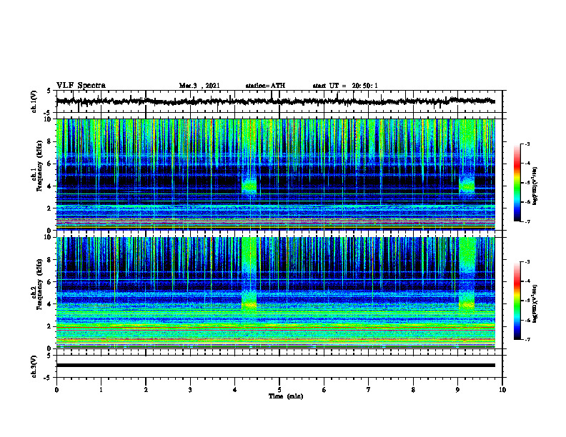The height and width of the screenshot is (437, 566).
Task: Click the "-3" label on ch.1 color scale
Action: (527, 144)
